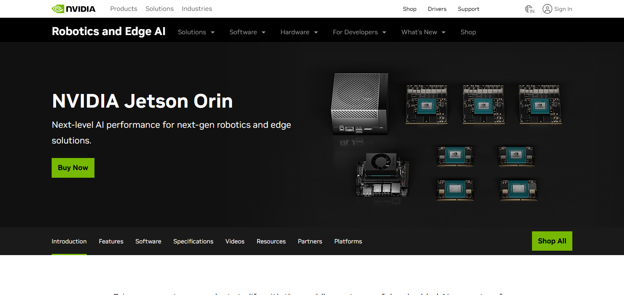This screenshot has height=295, width=624.
Task: Select the Introduction tab
Action: point(69,241)
